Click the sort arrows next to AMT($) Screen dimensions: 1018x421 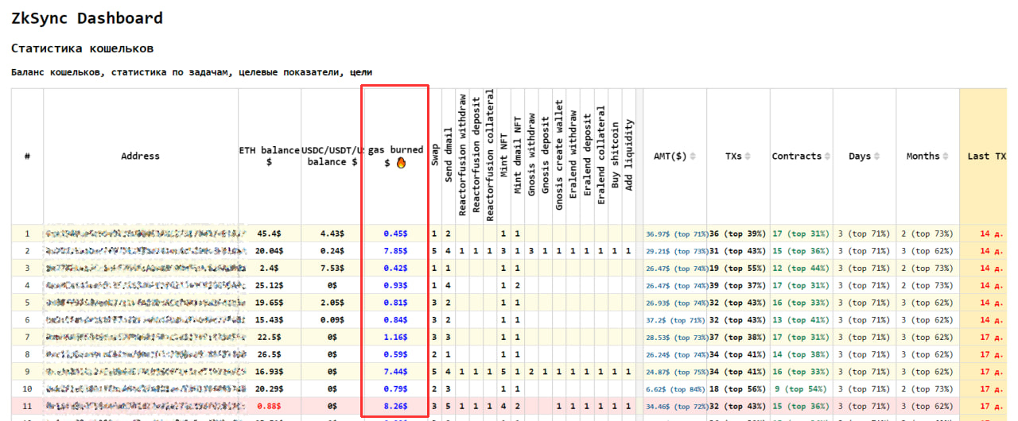[x=693, y=156]
